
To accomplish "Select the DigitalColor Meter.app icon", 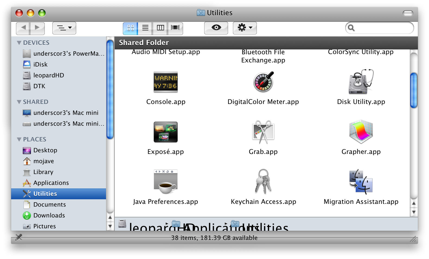I will click(x=263, y=82).
